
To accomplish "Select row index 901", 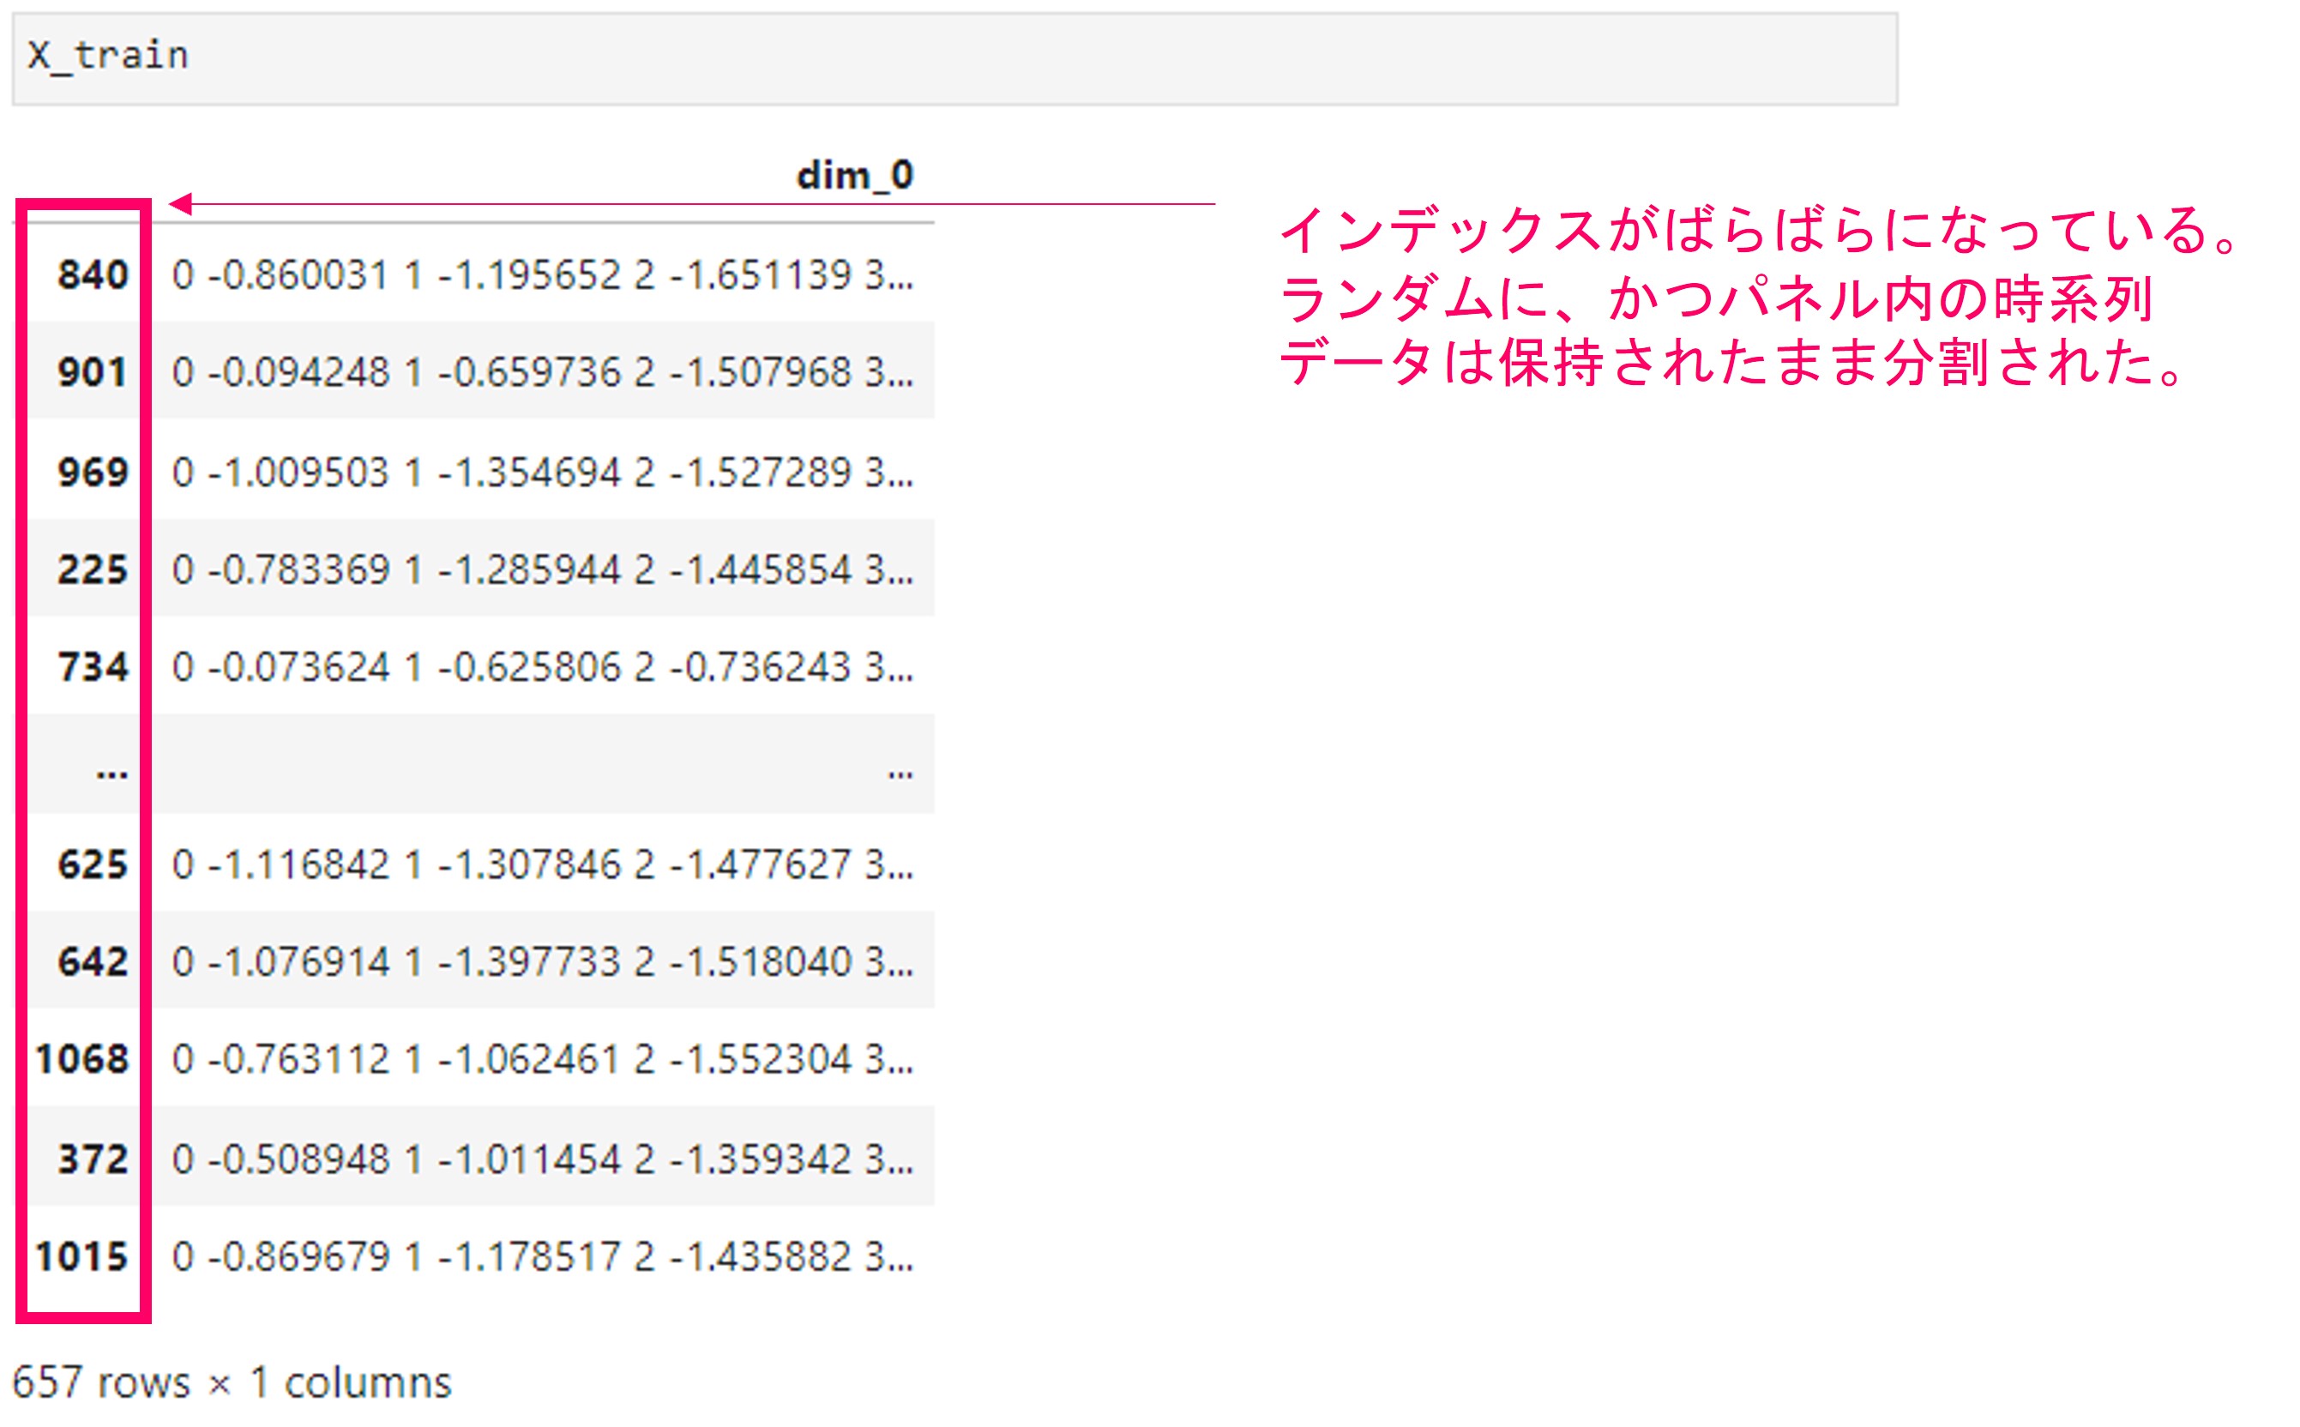I will 93,373.
